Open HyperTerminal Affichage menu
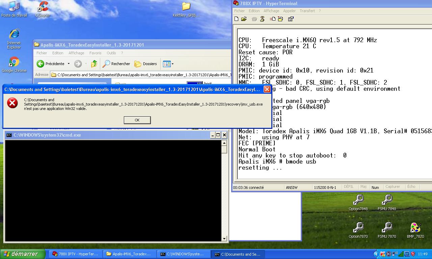 271,11
